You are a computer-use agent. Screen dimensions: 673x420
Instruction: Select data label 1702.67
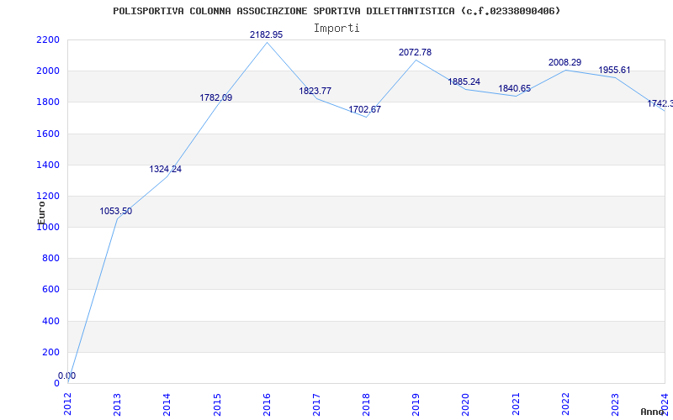pyautogui.click(x=364, y=109)
